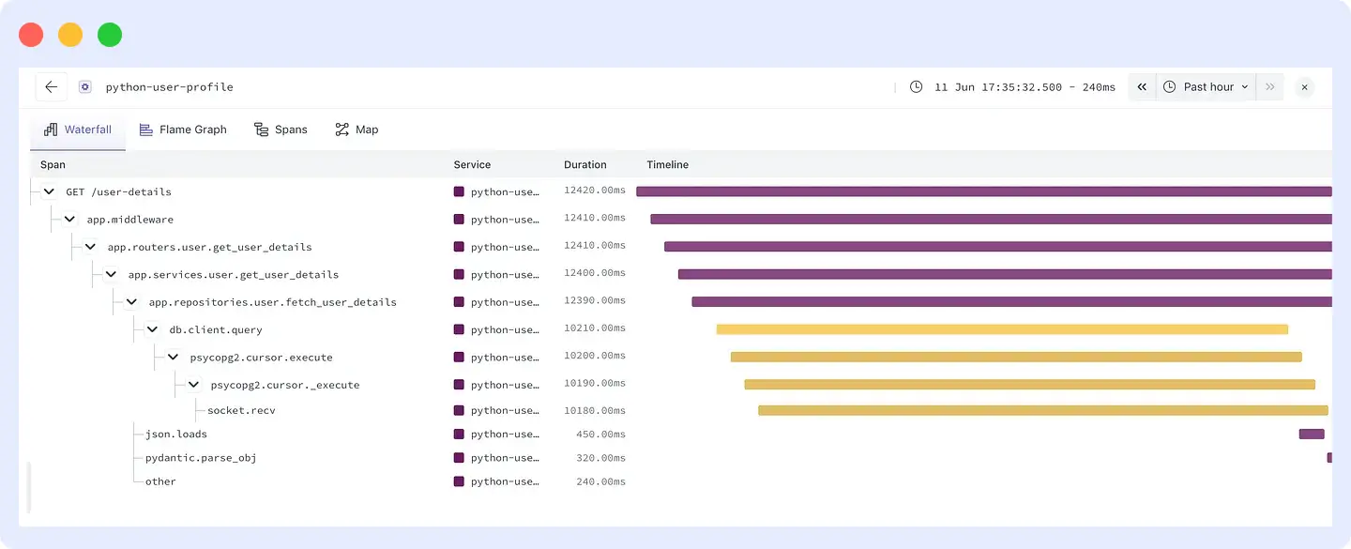Click the 320.00ms duration value
The height and width of the screenshot is (549, 1351).
pos(600,458)
